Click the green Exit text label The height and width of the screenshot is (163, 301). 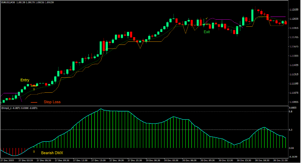[x=206, y=32]
